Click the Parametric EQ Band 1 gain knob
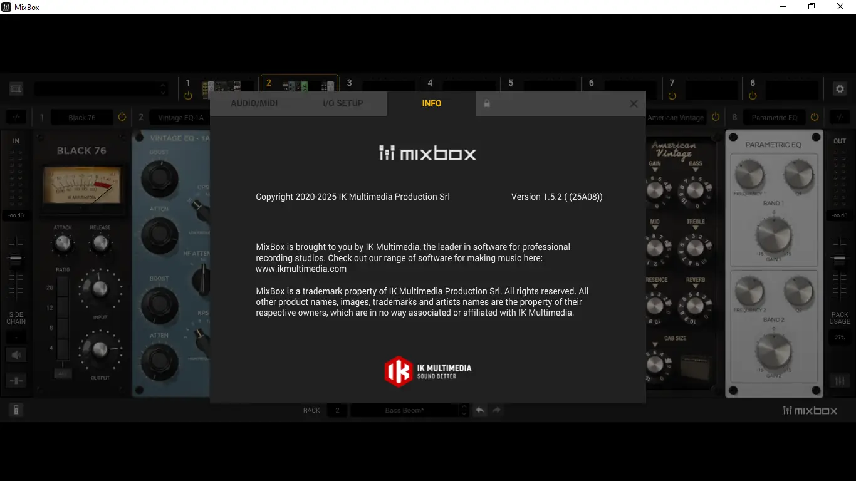The image size is (856, 481). click(x=773, y=235)
